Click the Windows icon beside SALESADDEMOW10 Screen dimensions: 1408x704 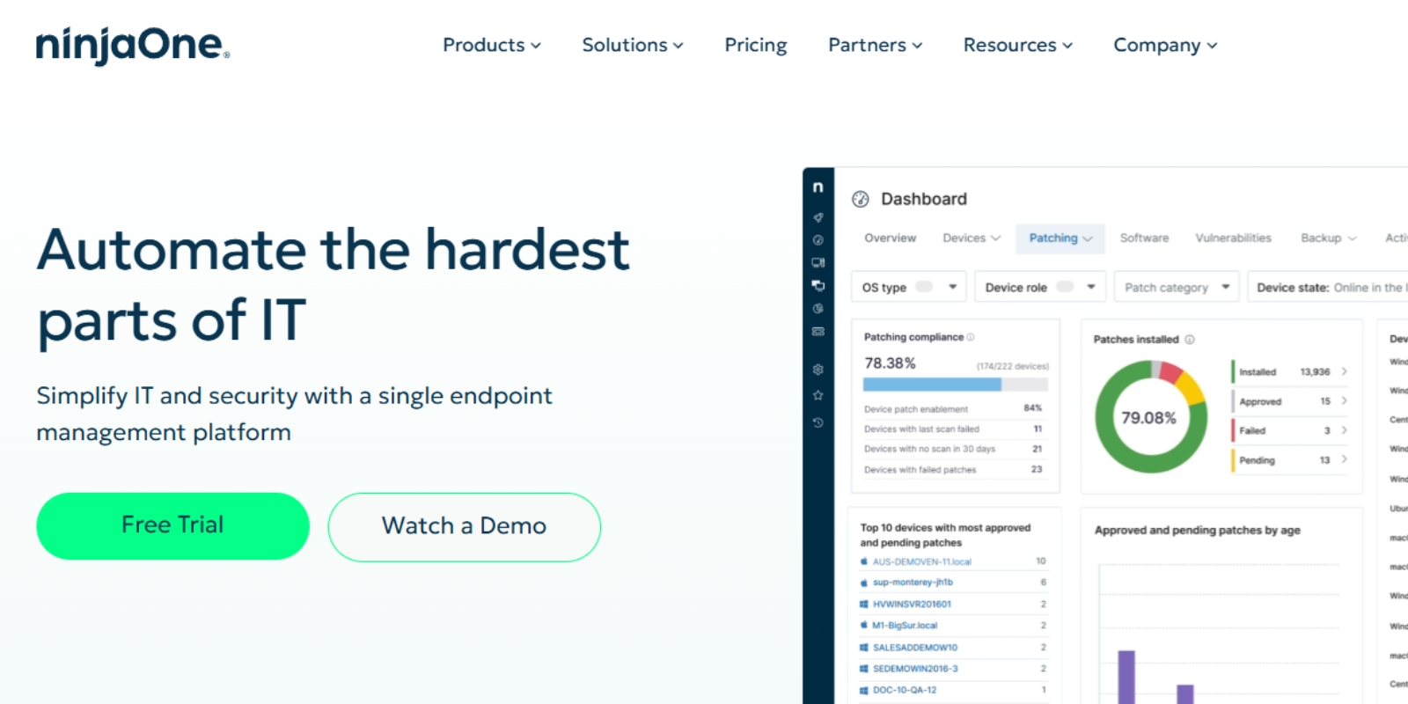point(864,648)
